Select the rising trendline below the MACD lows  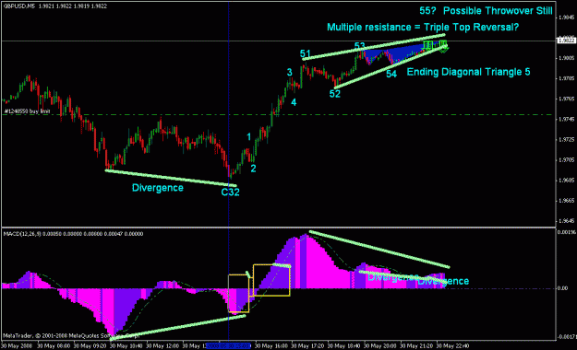[x=178, y=327]
